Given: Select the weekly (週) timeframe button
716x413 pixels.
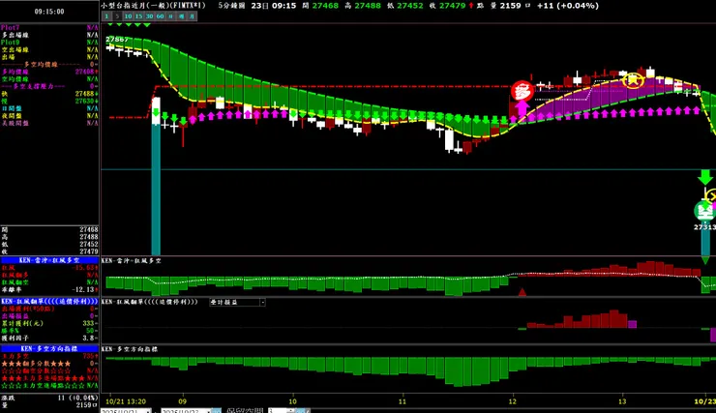Looking at the screenshot, I should coord(181,16).
